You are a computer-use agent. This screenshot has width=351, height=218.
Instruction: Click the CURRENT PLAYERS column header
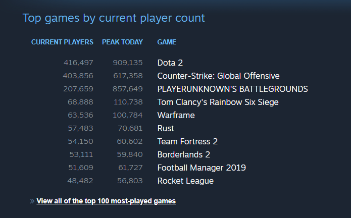pos(62,42)
